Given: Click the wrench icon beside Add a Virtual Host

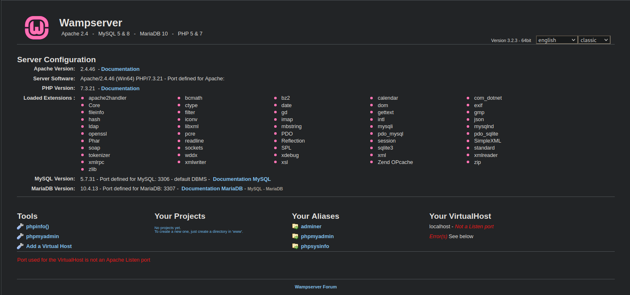Looking at the screenshot, I should pos(20,246).
